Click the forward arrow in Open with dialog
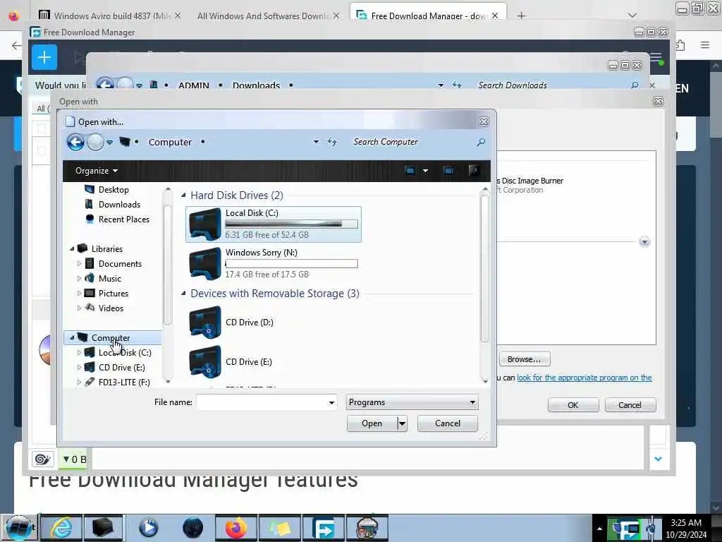722x542 pixels. pyautogui.click(x=95, y=142)
